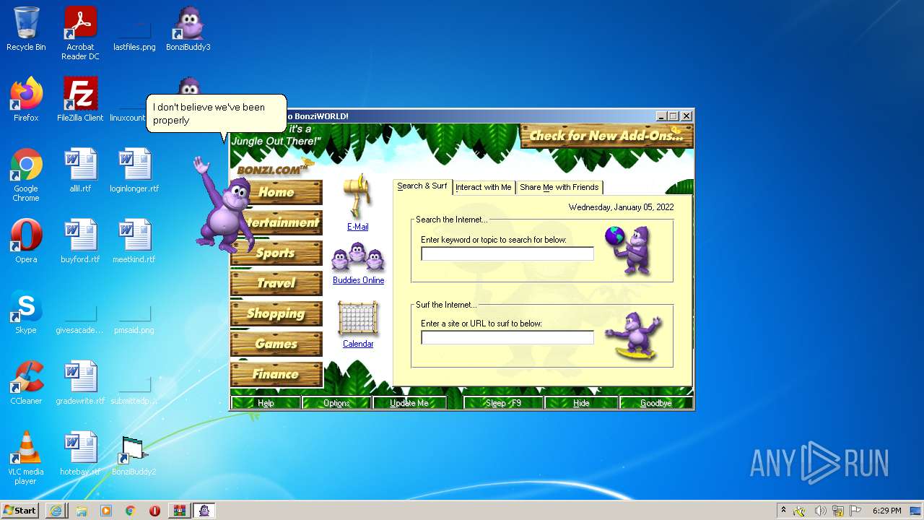Click the Start button
The width and height of the screenshot is (924, 520).
pyautogui.click(x=20, y=511)
